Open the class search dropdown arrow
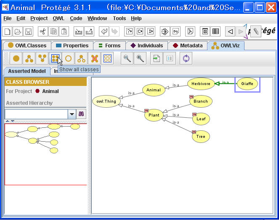279x220 pixels. (x=72, y=114)
